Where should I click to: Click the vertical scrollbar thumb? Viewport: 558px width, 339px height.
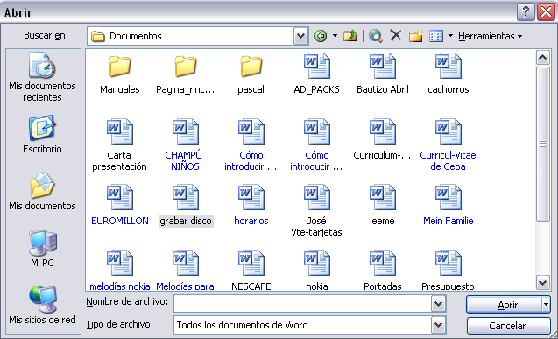543,144
